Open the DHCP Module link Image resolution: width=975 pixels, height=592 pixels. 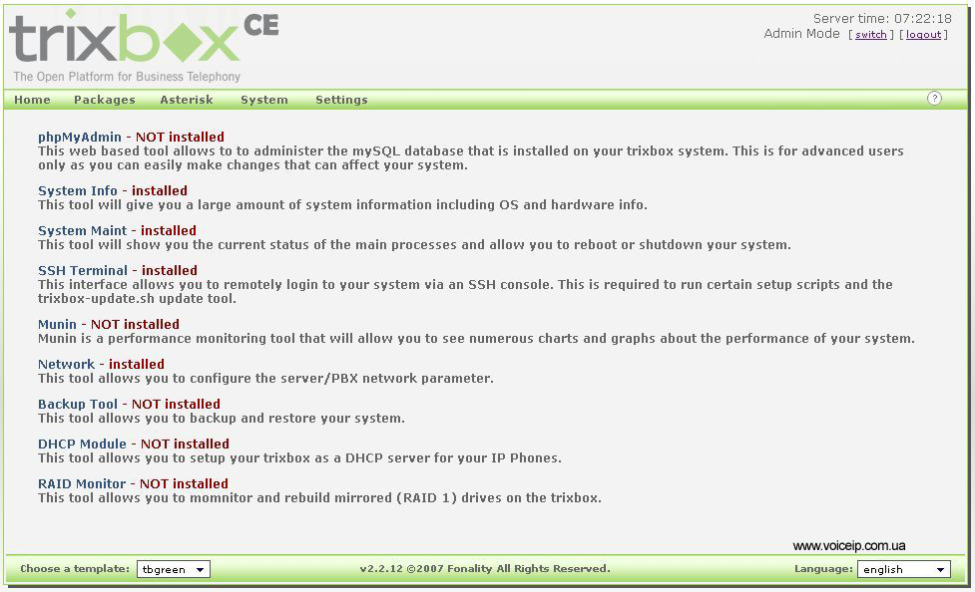(82, 444)
